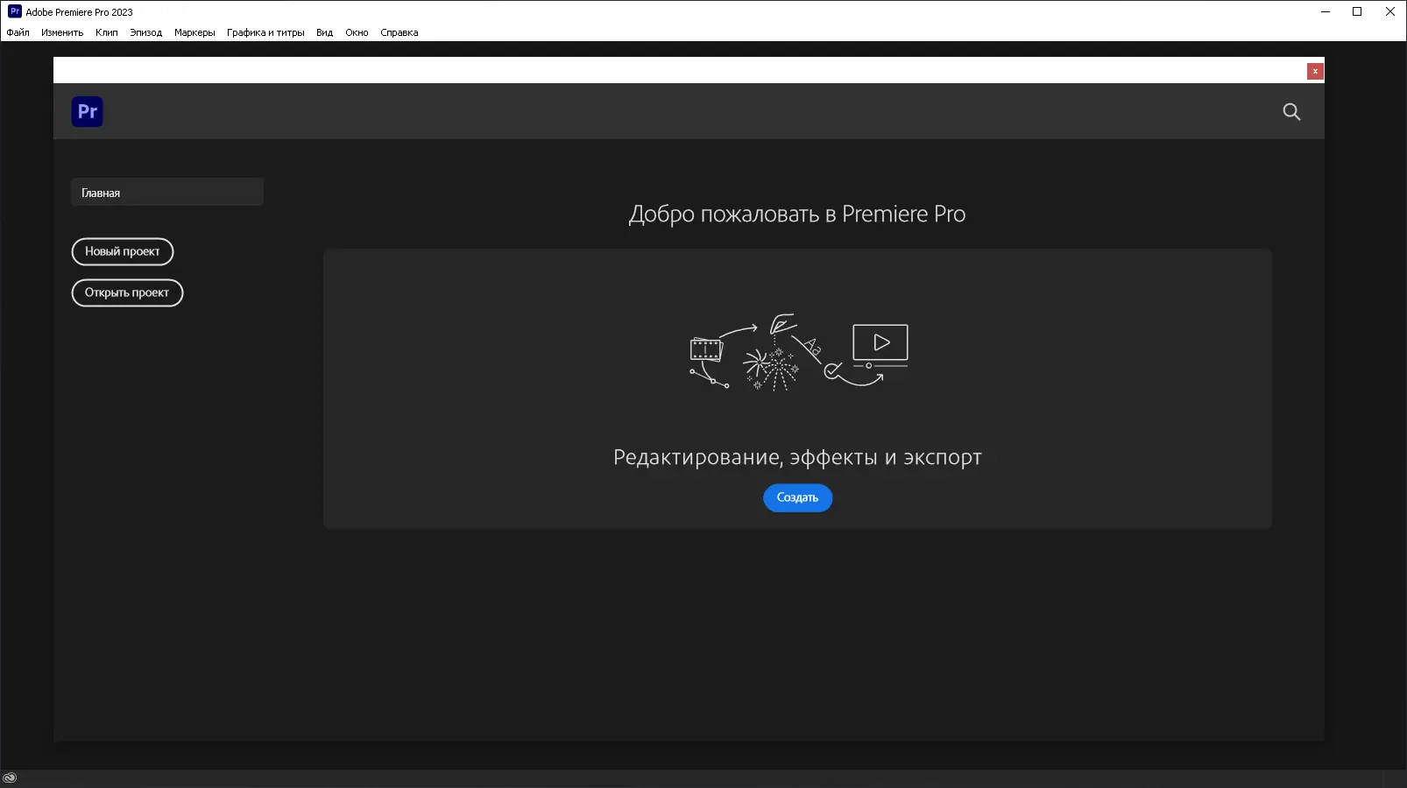Screen dimensions: 1407x788
Task: Open the Файл menu
Action: [18, 32]
